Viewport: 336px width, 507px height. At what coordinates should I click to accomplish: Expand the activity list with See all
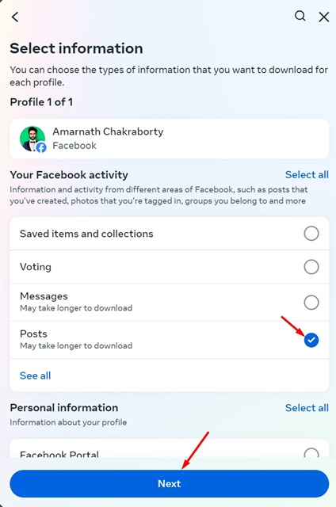coord(35,375)
